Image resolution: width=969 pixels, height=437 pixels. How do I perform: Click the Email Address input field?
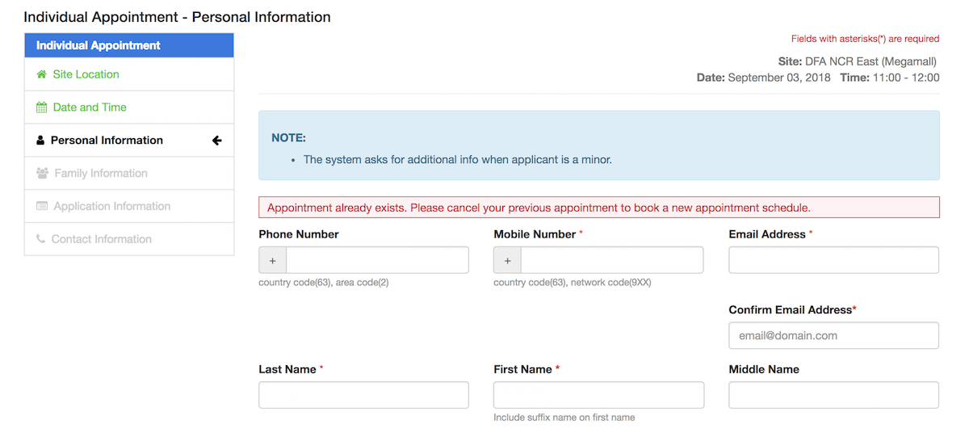(x=833, y=261)
